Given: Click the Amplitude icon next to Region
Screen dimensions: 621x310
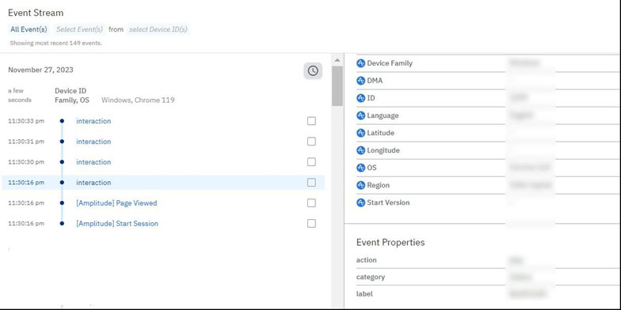Looking at the screenshot, I should 360,185.
